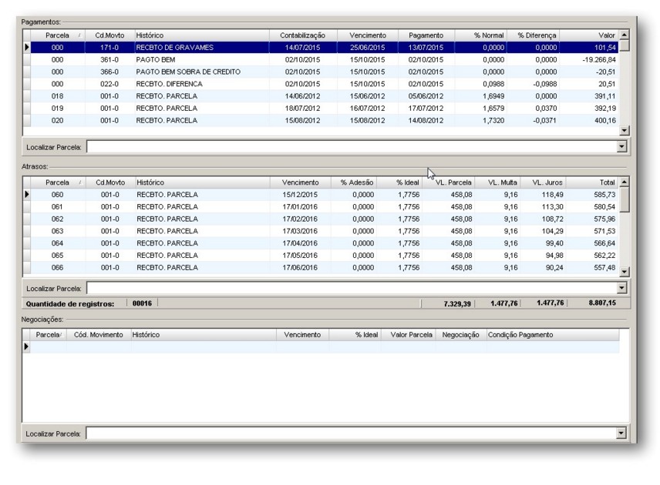This screenshot has width=660, height=485.
Task: Click the 8.807,15 grand total
Action: click(x=602, y=303)
